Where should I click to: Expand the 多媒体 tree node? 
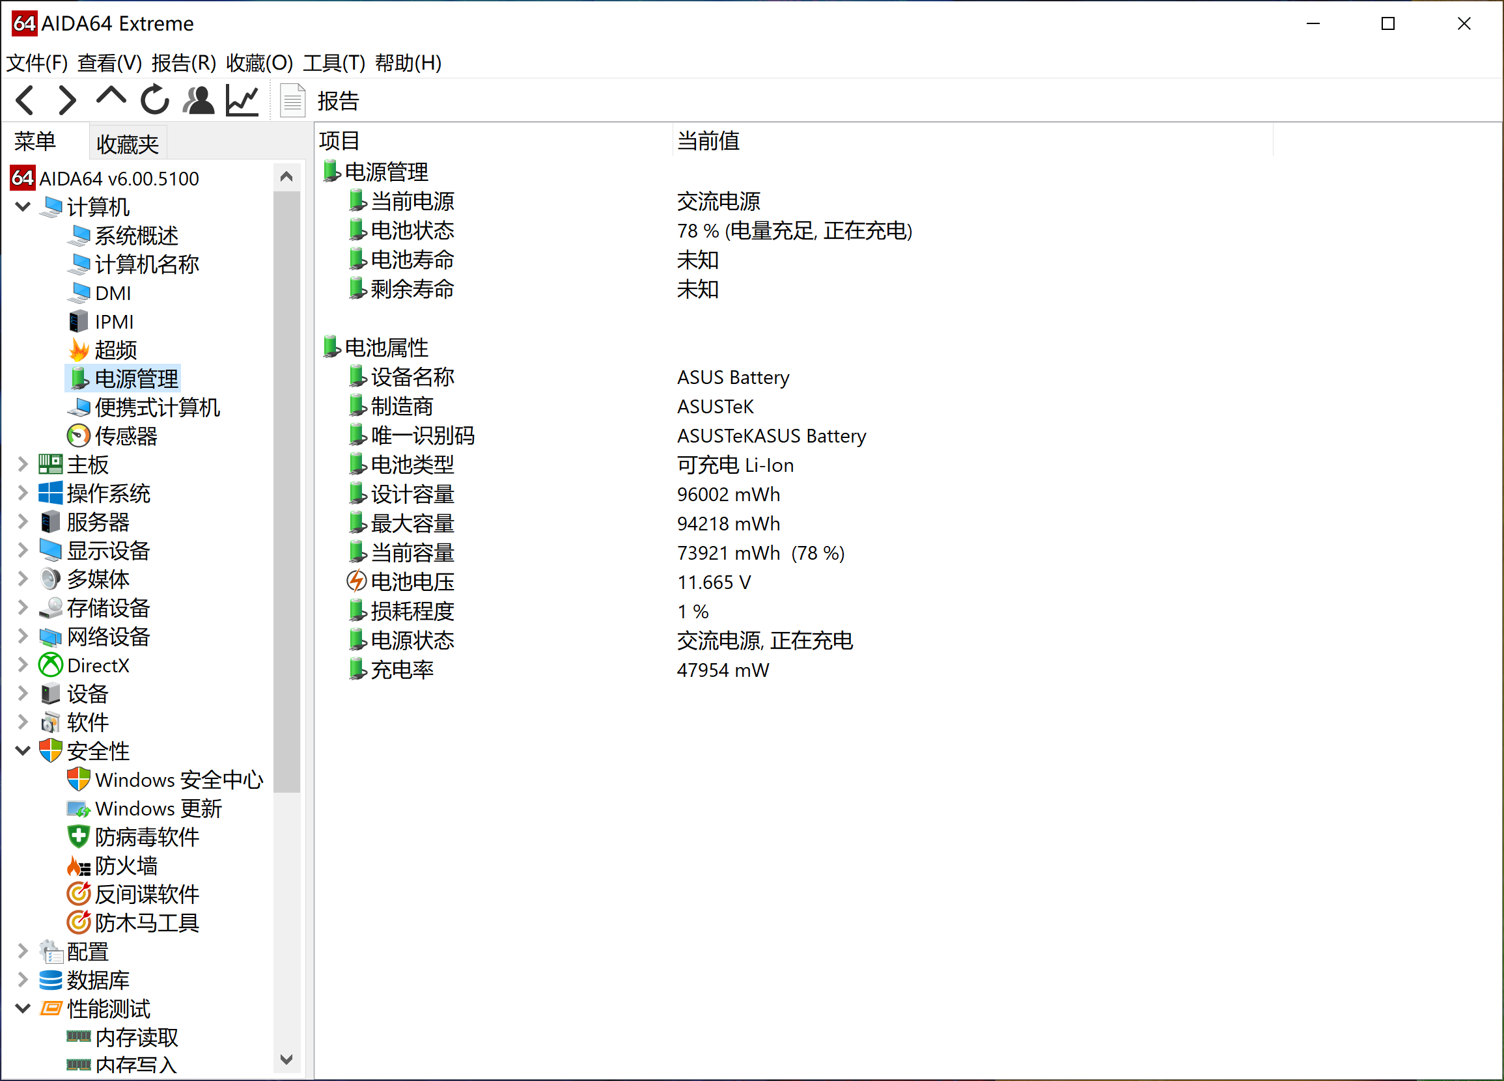point(23,579)
